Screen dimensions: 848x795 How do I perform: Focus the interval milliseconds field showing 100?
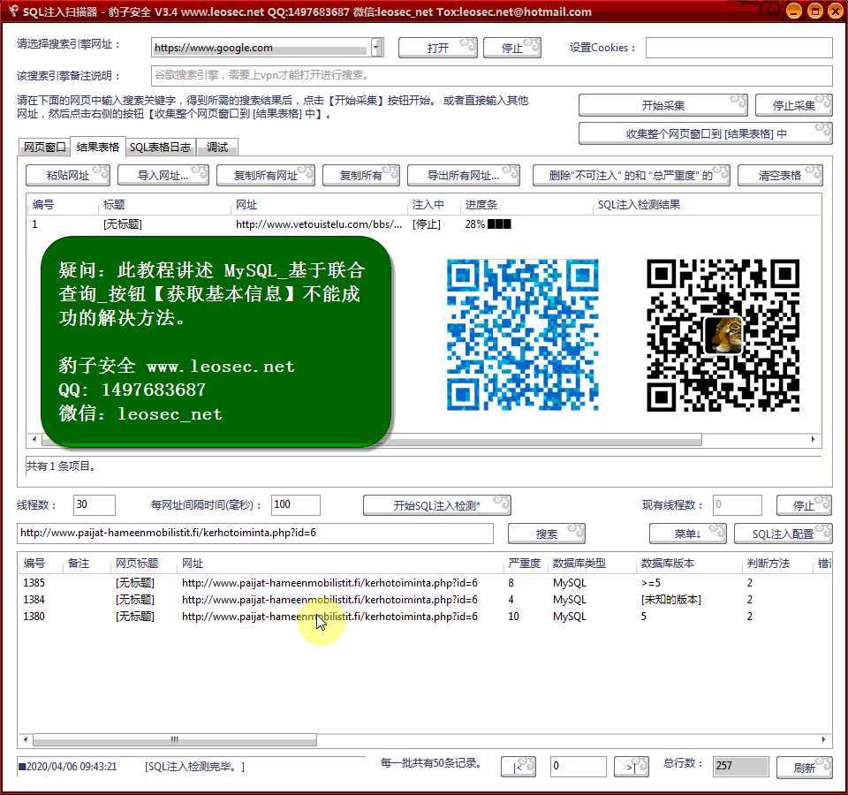point(295,504)
